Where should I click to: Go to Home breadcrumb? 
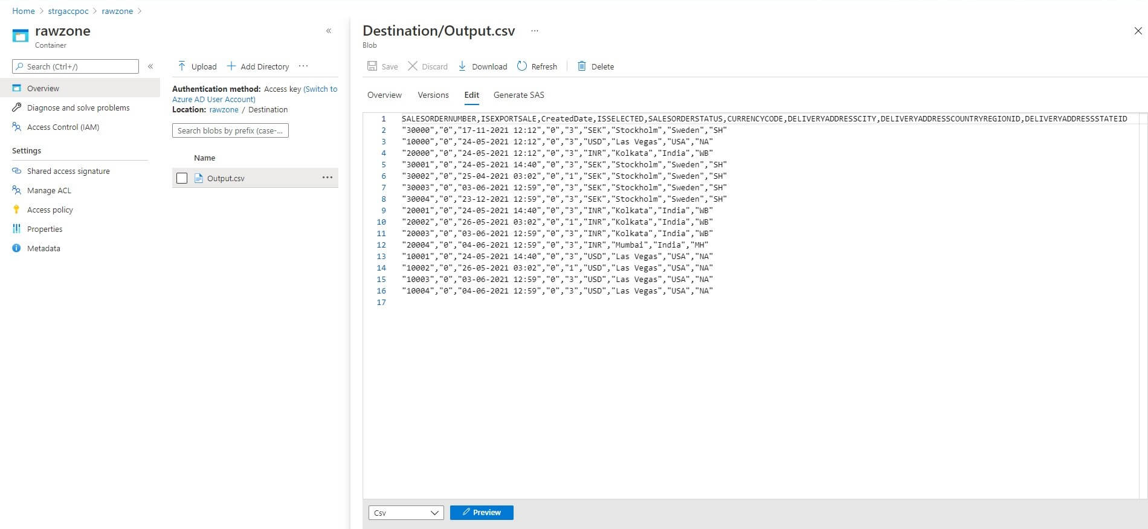[24, 11]
